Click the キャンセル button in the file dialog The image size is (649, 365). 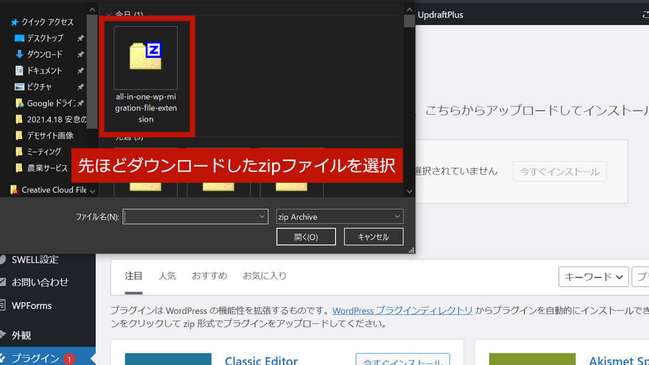[x=374, y=237]
